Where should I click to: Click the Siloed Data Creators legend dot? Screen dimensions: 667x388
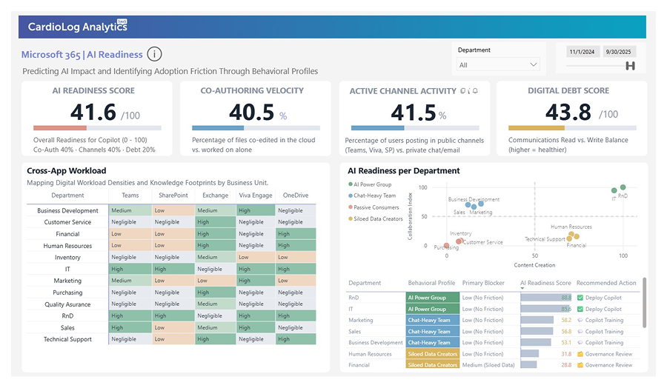pos(351,219)
